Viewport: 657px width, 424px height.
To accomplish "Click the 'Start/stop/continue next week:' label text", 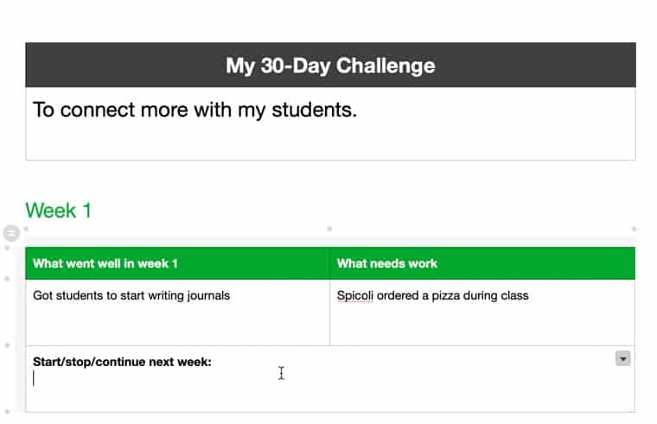I will coord(122,362).
